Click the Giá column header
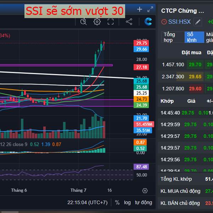213x213 pixels. pyautogui.click(x=191, y=101)
